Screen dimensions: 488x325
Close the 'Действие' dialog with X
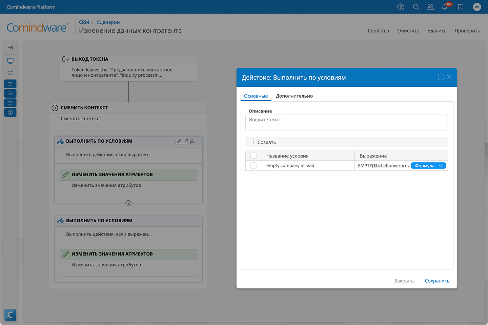pyautogui.click(x=449, y=78)
